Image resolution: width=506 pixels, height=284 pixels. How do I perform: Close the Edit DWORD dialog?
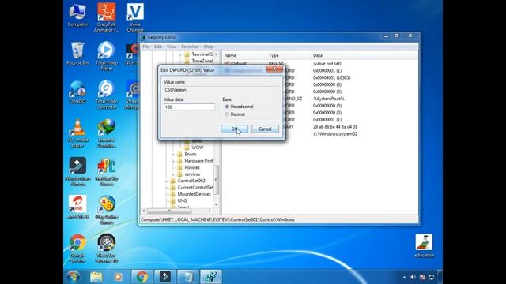click(274, 69)
